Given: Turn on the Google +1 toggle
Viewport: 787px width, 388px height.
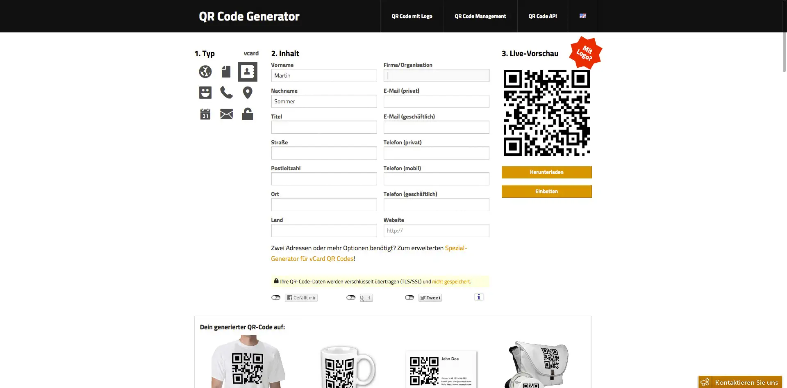Looking at the screenshot, I should (x=351, y=298).
